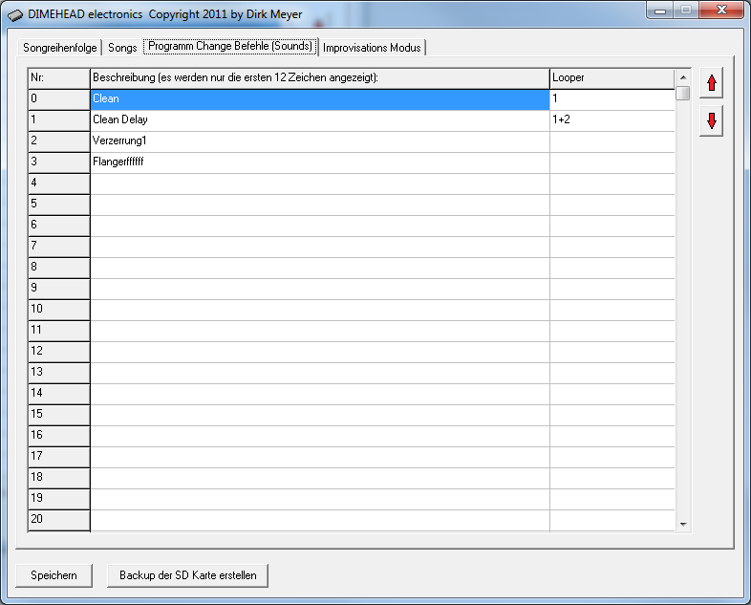Select row header number 9

59,290
